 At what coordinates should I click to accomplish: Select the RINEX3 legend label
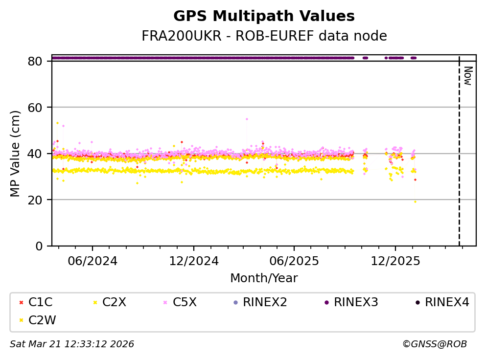pos(356,303)
